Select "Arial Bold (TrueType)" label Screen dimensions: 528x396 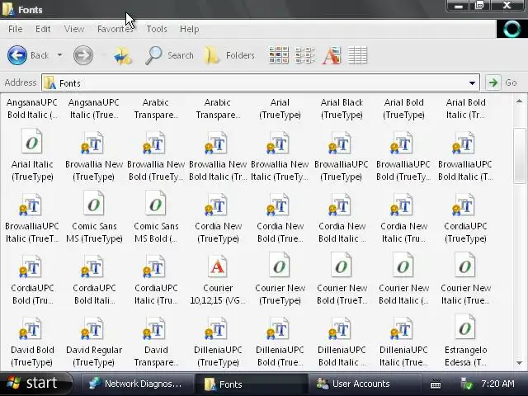click(403, 108)
